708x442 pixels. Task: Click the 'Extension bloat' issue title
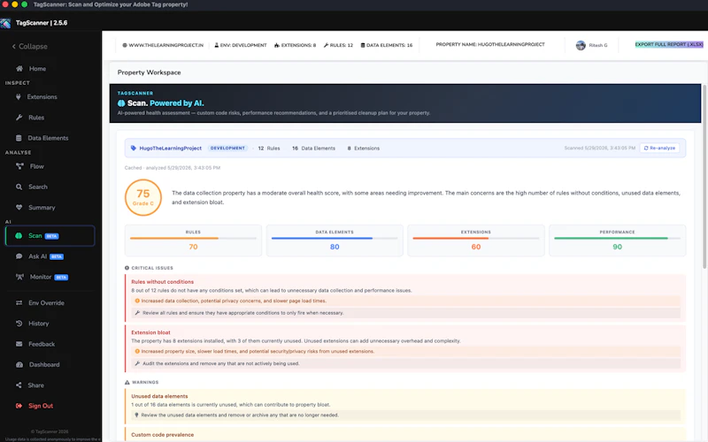[150, 332]
